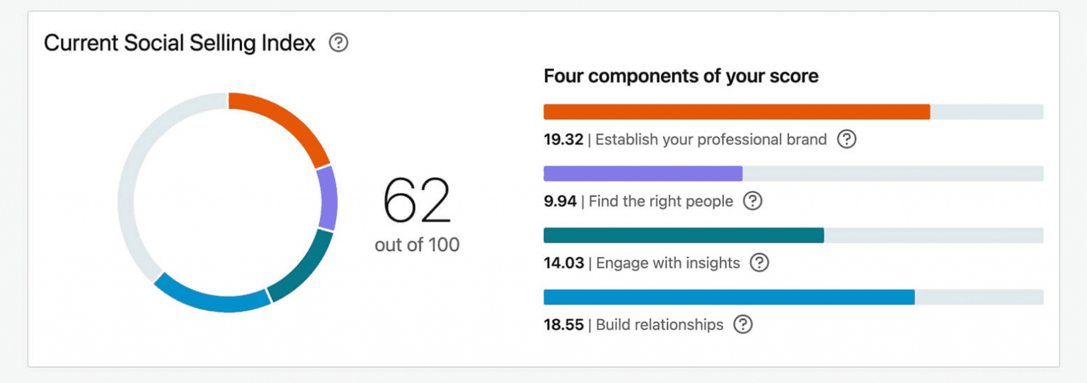Click the teal segment of the donut chart
Viewport: 1087px width, 383px height.
coord(304,269)
